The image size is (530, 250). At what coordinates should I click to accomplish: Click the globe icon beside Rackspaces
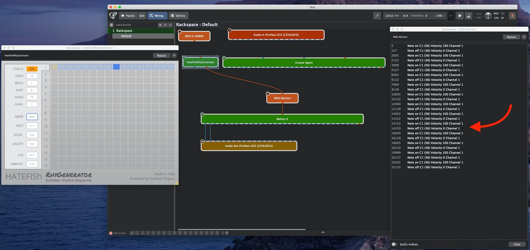pyautogui.click(x=112, y=25)
